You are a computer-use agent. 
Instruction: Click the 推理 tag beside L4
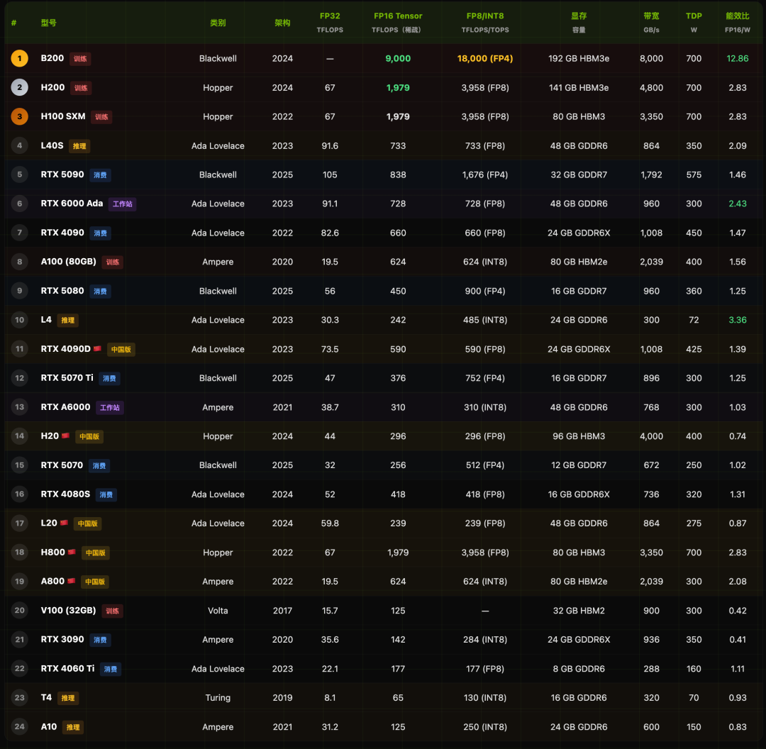coord(68,320)
